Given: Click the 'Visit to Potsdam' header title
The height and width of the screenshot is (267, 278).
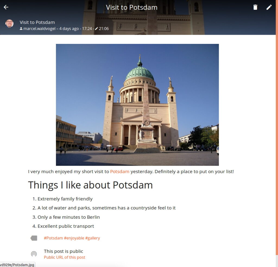Looking at the screenshot, I should 132,7.
